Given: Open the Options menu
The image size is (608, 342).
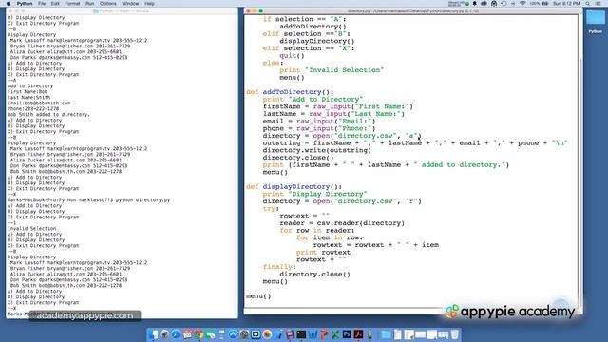Looking at the screenshot, I should point(108,4).
